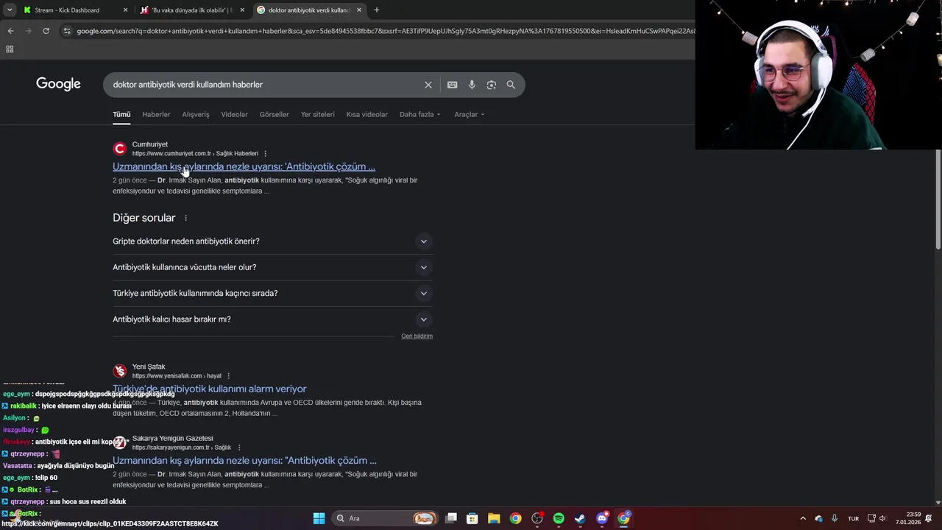Open the Windows Start menu
This screenshot has height=530, width=942.
(319, 518)
